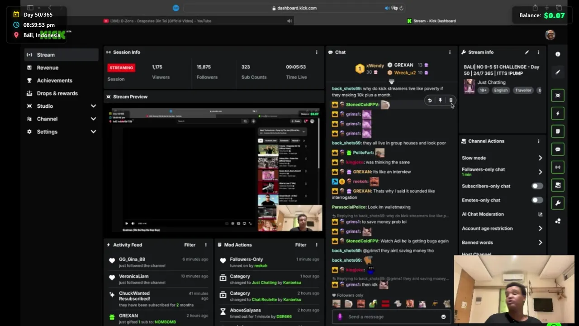Click Just Chatting category thumbnail in Stream info
Screen dimensions: 579x326
(x=469, y=86)
